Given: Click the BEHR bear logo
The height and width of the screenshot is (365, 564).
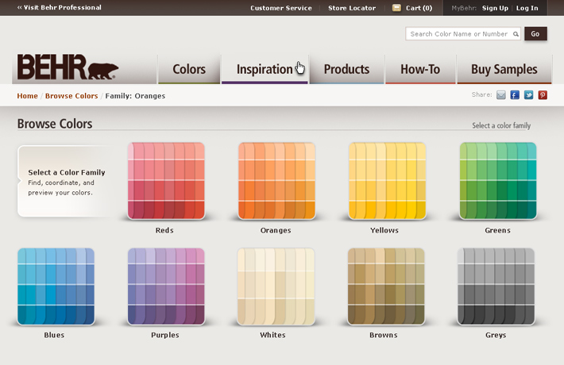Looking at the screenshot, I should point(68,67).
